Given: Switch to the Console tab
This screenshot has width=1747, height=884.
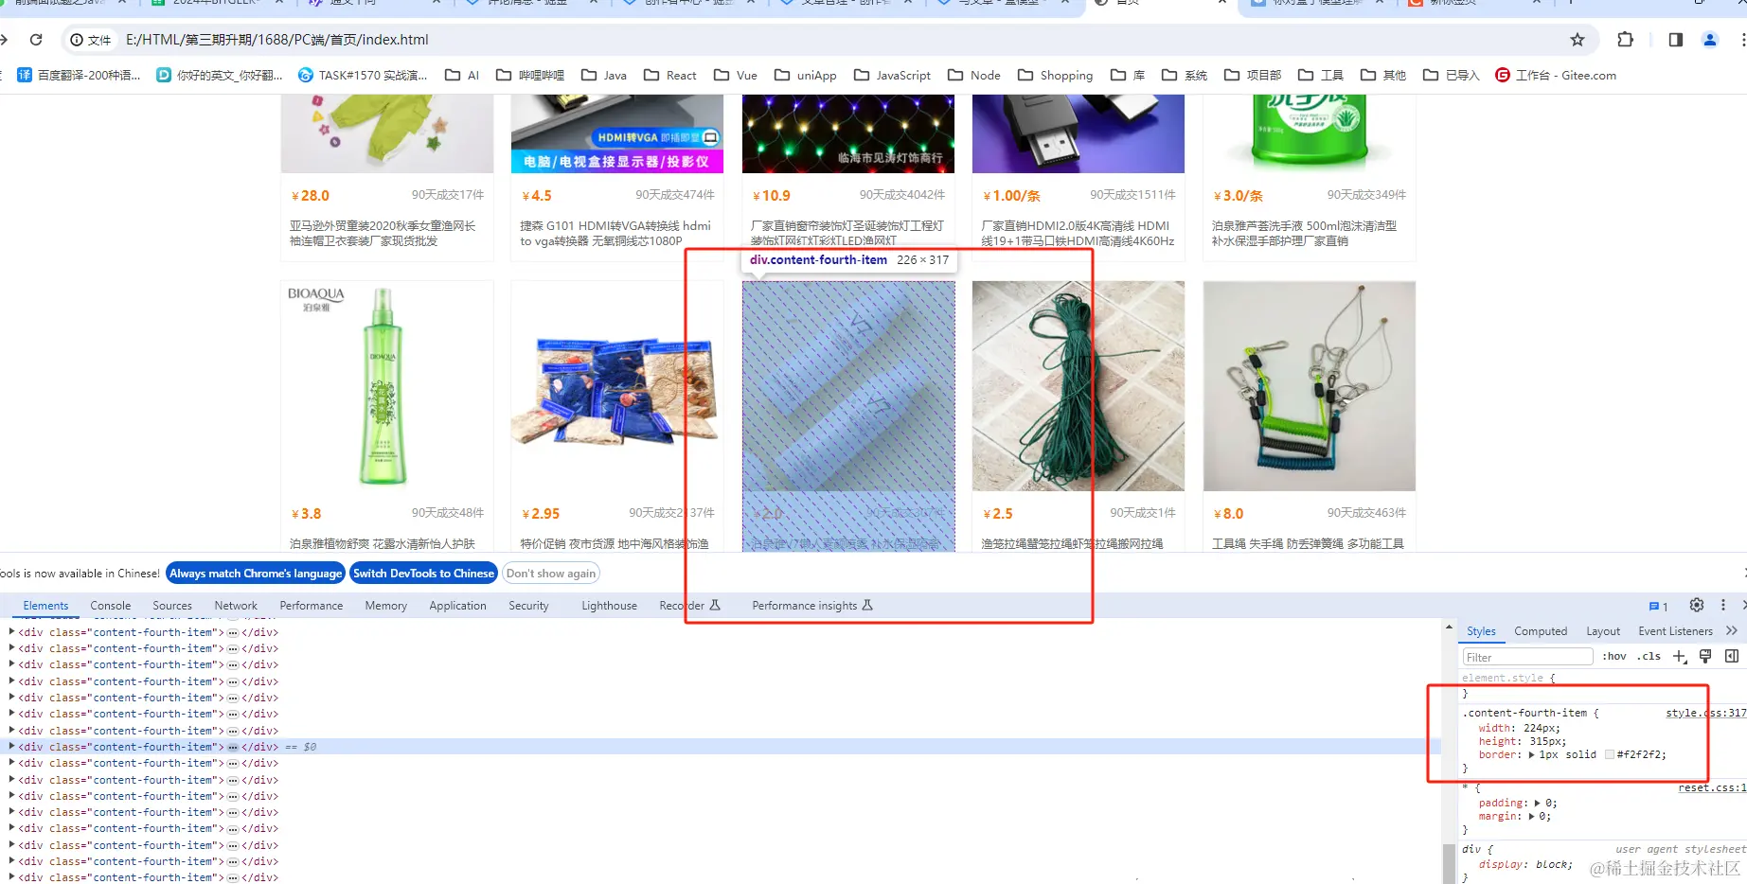Looking at the screenshot, I should (111, 606).
